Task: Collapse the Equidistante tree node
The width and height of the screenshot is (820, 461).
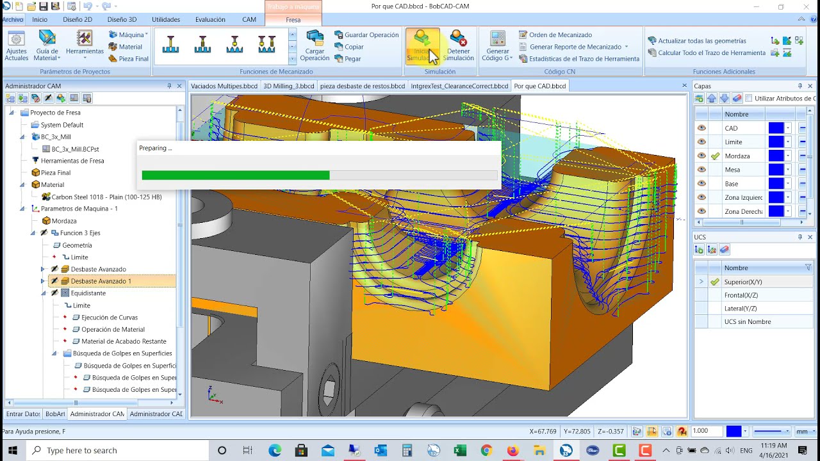Action: point(43,293)
